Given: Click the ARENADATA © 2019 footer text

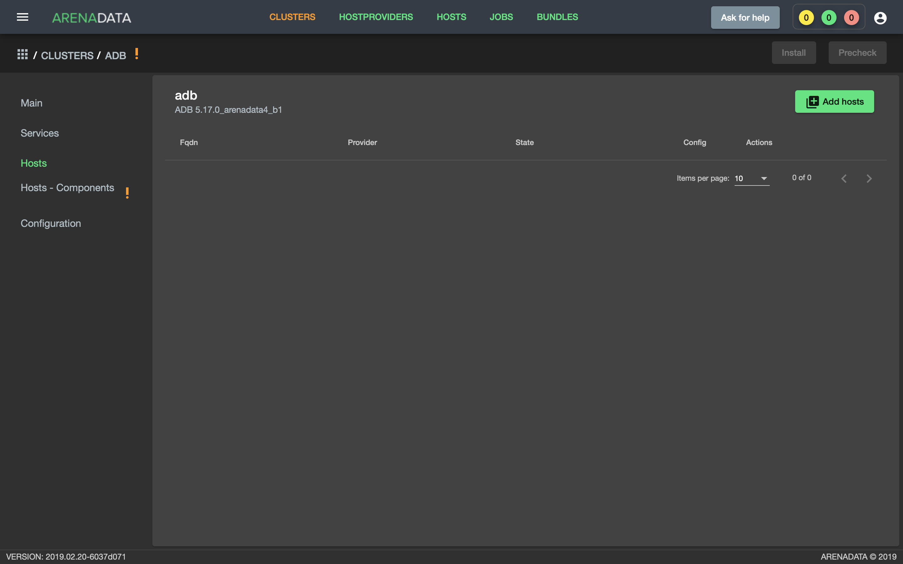Looking at the screenshot, I should (x=858, y=556).
